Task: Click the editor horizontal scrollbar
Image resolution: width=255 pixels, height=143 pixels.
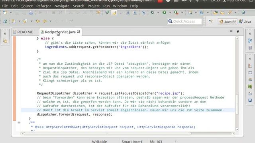Action: pyautogui.click(x=107, y=134)
